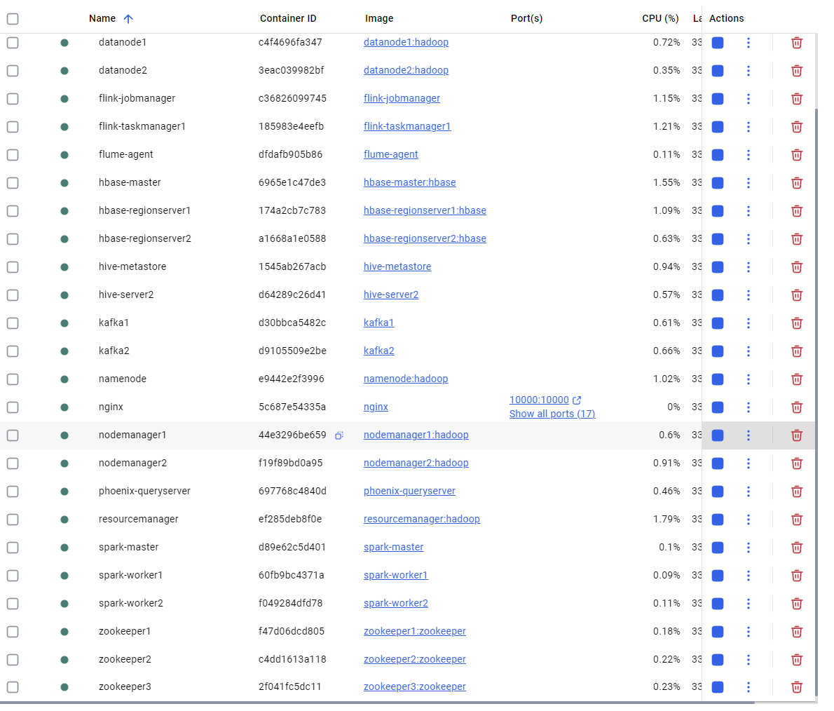Click the sort arrow beside Name header

point(128,19)
